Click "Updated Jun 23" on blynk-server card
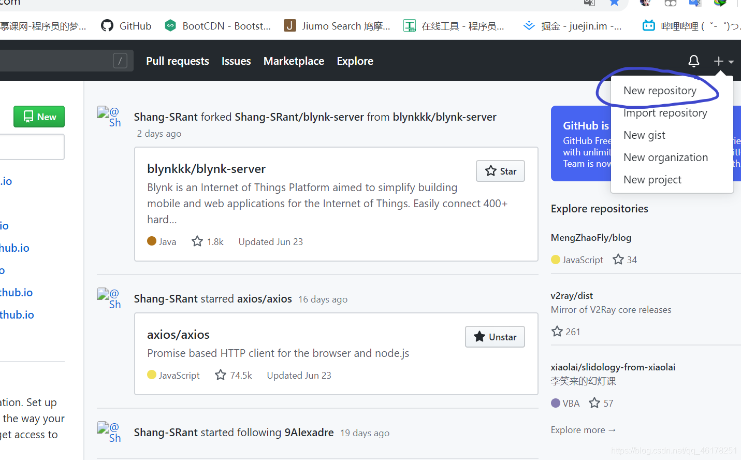 click(271, 242)
